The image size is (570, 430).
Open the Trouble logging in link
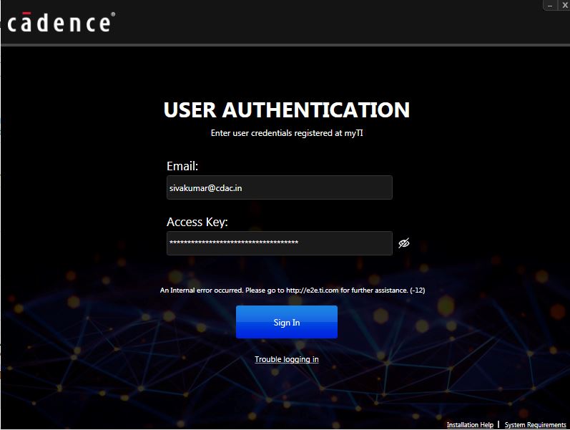tap(287, 359)
